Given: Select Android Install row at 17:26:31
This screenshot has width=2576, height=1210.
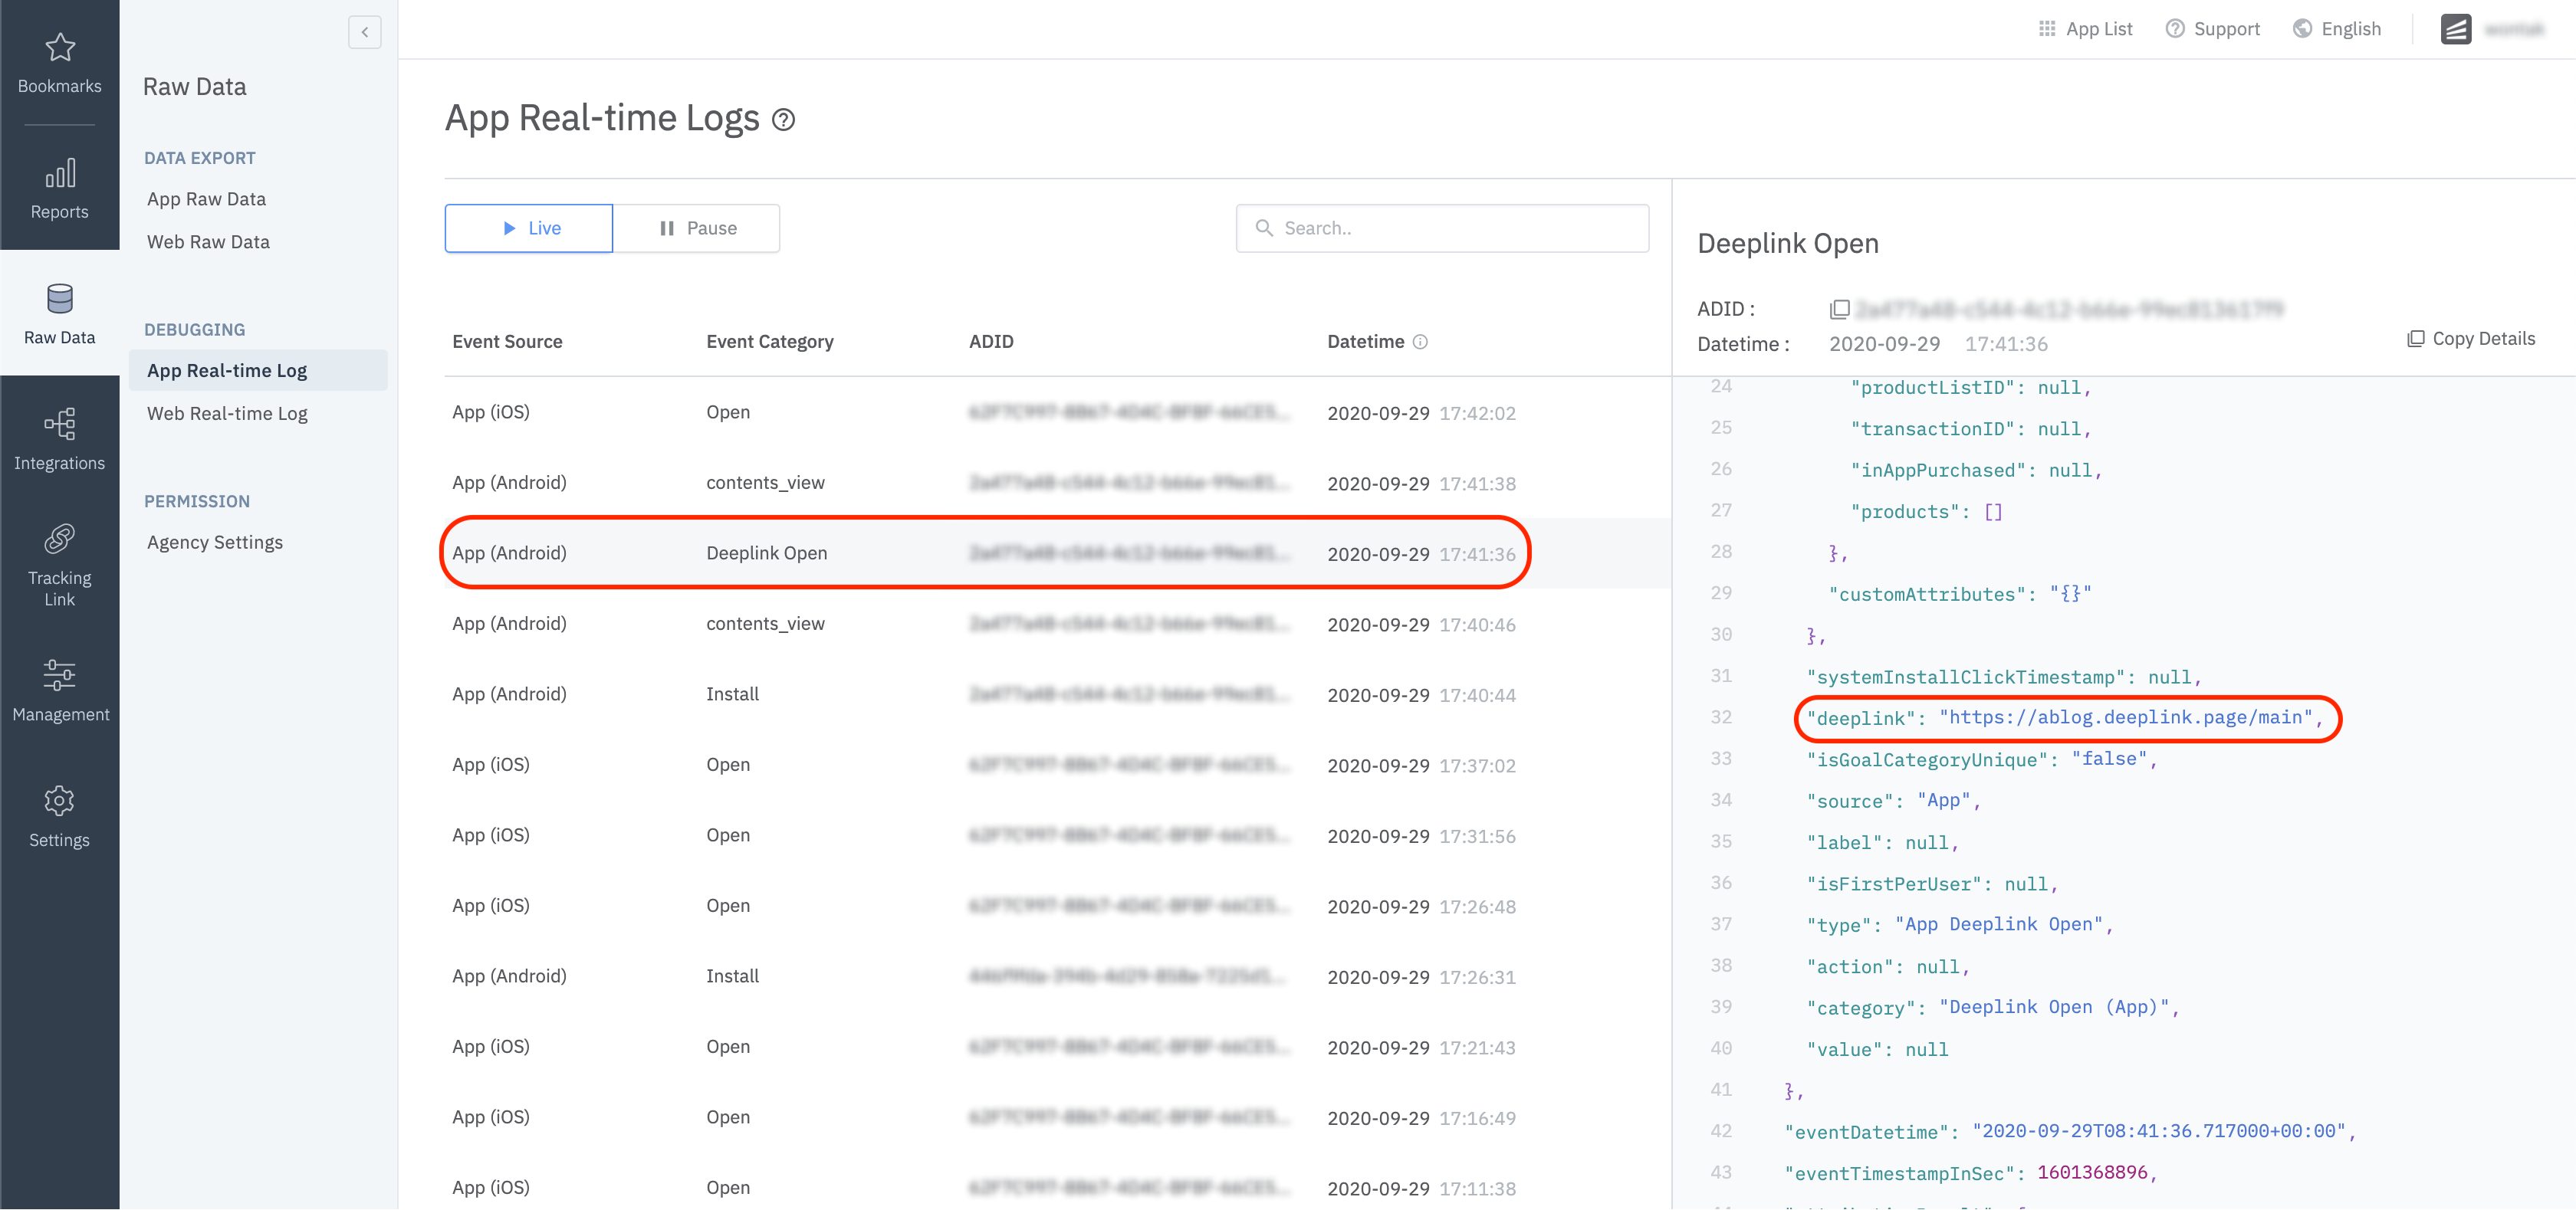Looking at the screenshot, I should 1058,976.
